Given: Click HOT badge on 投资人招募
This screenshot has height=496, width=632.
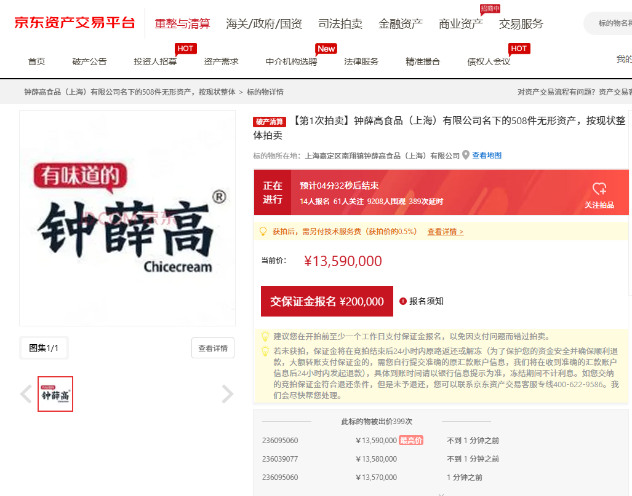Looking at the screenshot, I should coord(185,49).
